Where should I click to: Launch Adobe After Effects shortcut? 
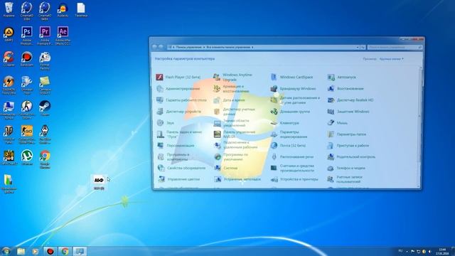[x=63, y=36]
